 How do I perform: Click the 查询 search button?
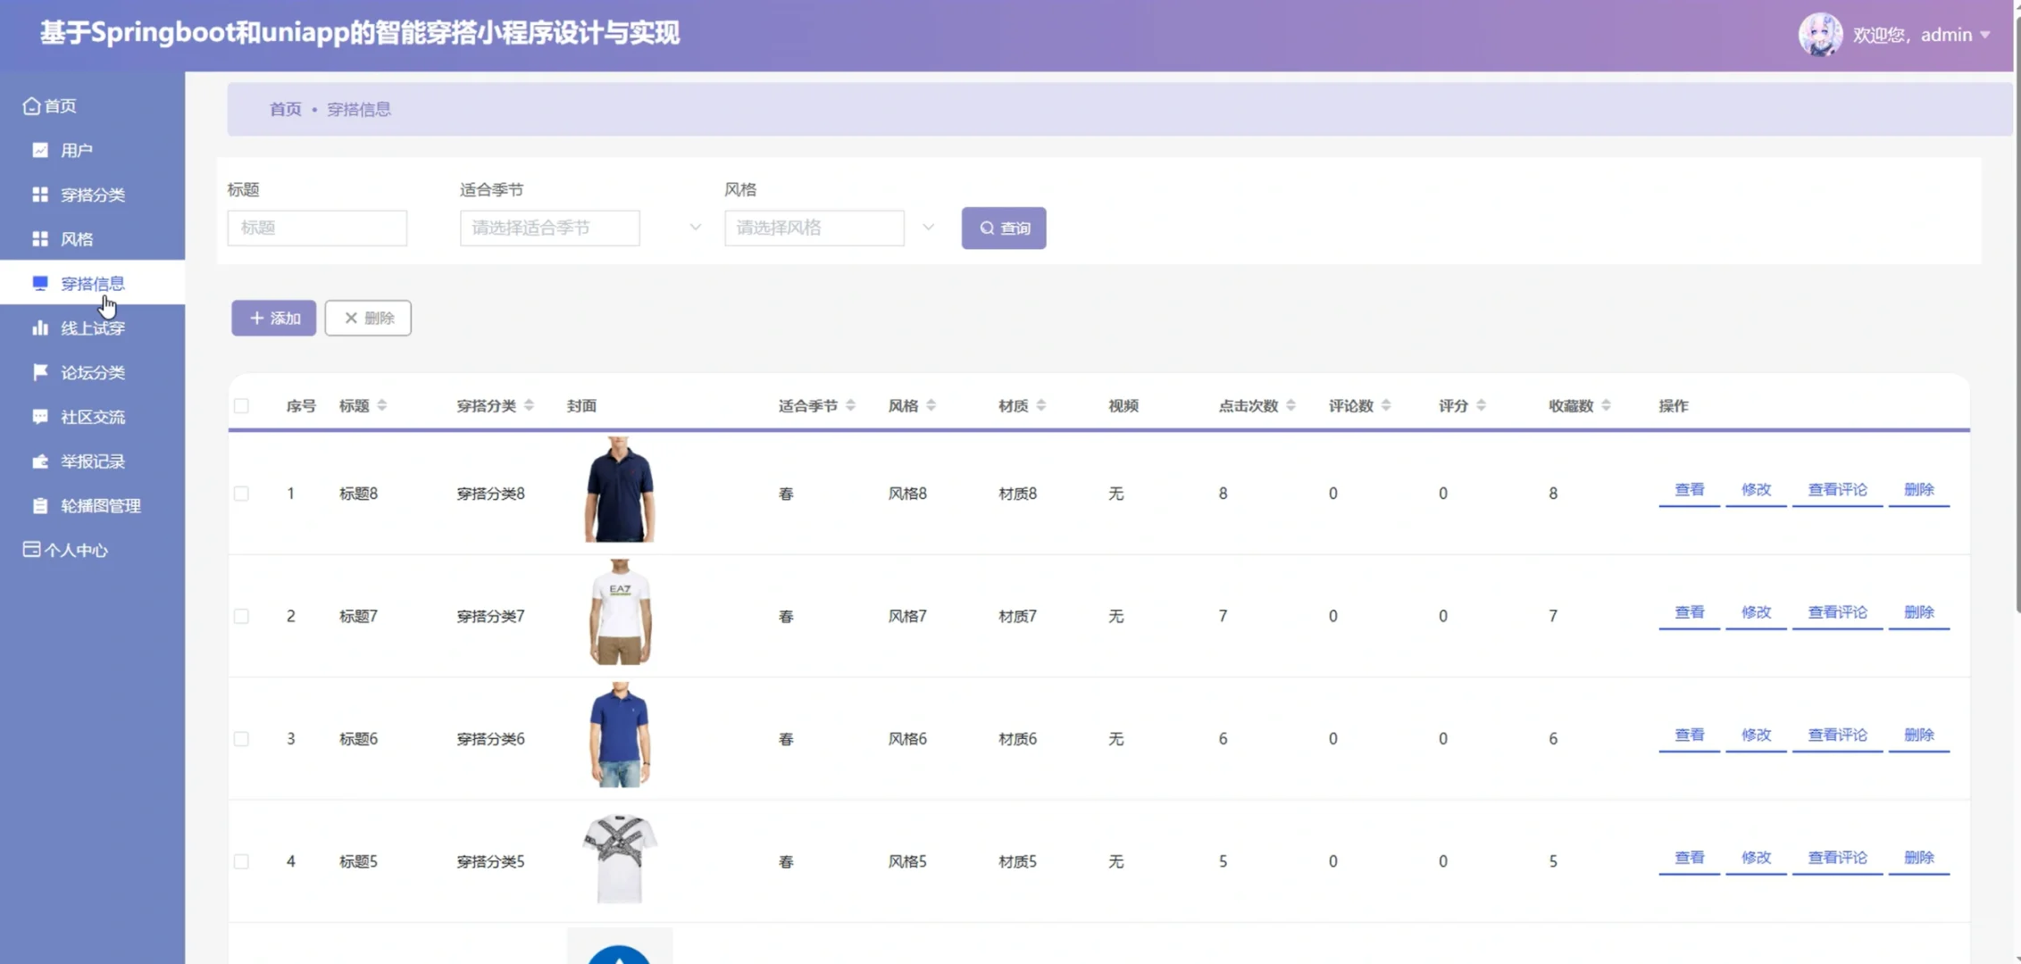coord(1003,228)
